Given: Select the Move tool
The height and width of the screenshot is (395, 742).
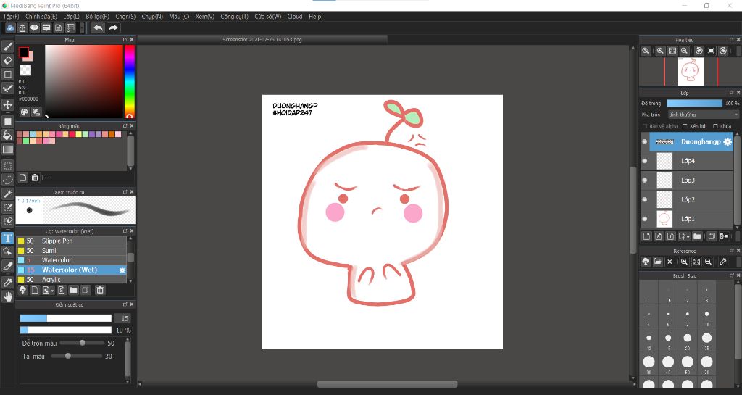Looking at the screenshot, I should [x=7, y=104].
